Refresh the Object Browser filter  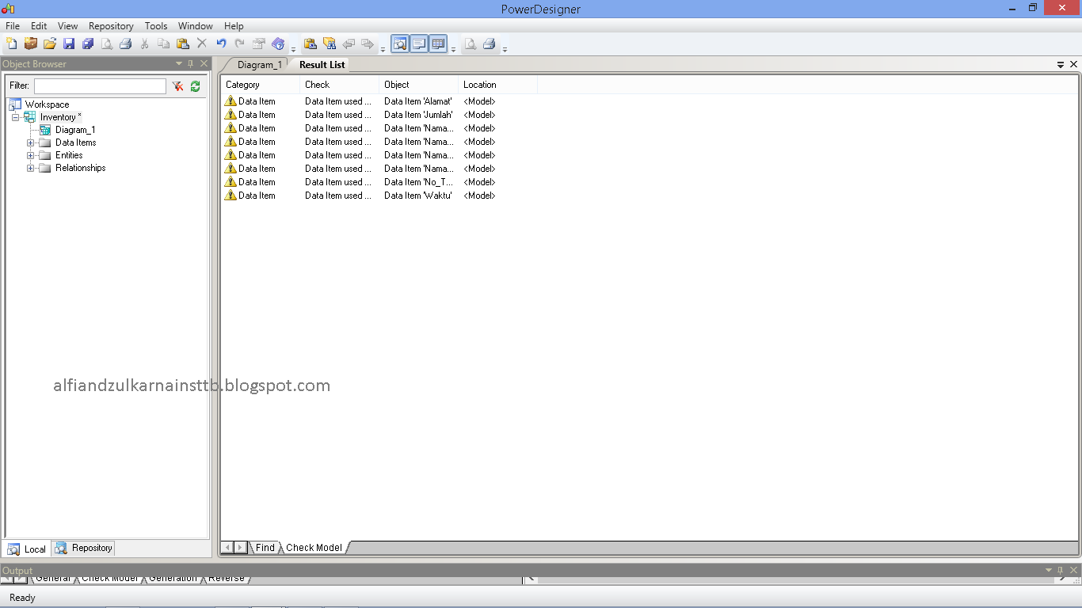[195, 85]
